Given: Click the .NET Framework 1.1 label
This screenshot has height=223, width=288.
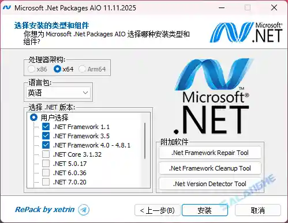Looking at the screenshot, I should click(x=81, y=127).
